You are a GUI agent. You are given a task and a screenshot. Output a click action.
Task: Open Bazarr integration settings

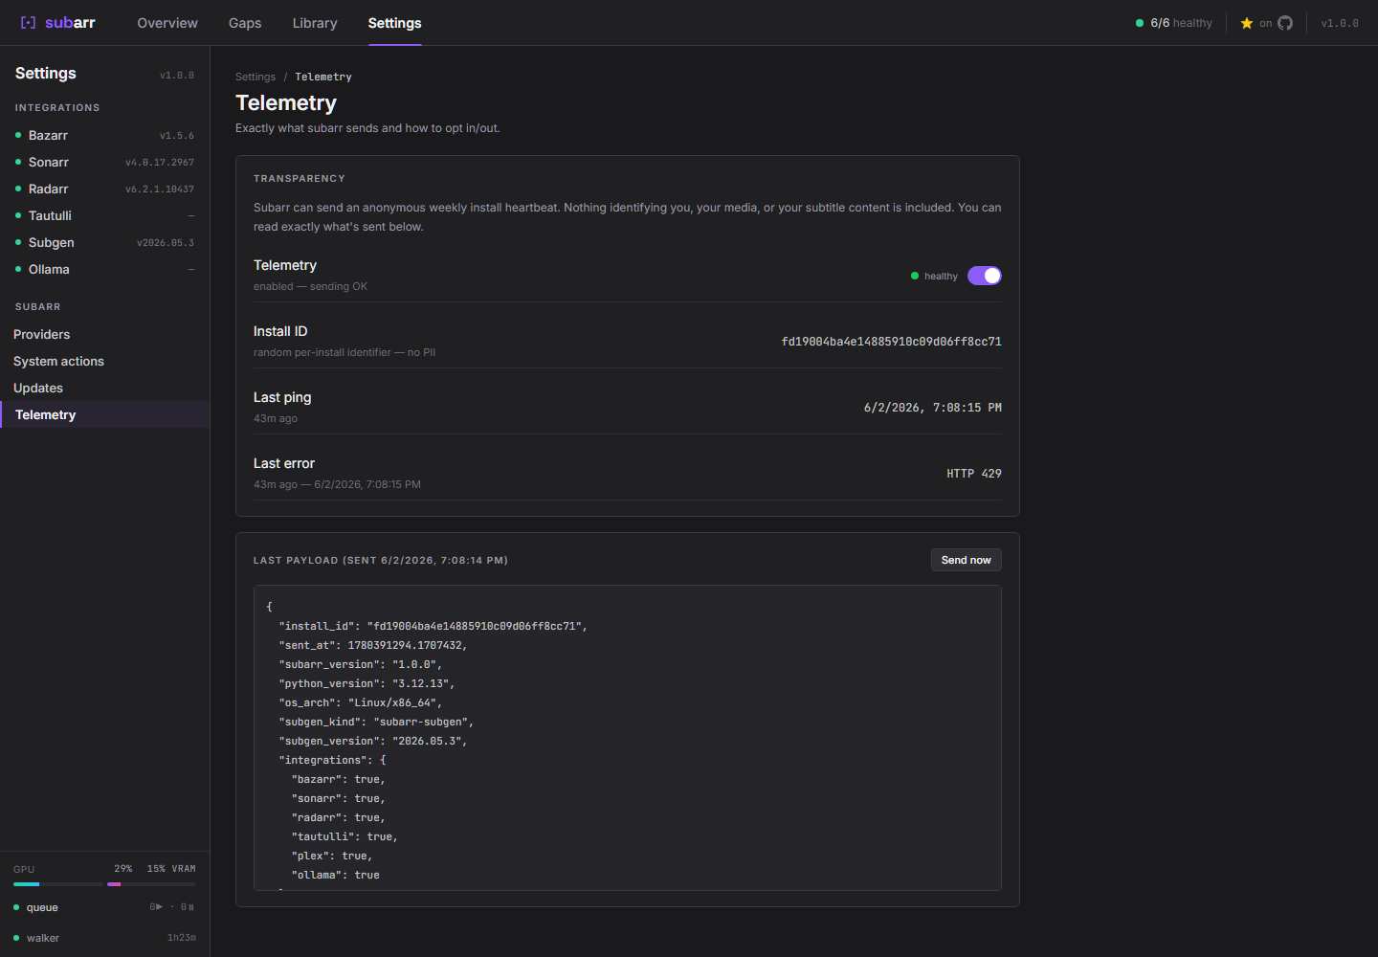(105, 135)
